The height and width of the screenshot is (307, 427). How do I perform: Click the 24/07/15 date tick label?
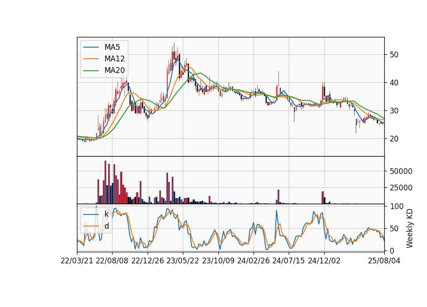click(x=289, y=261)
